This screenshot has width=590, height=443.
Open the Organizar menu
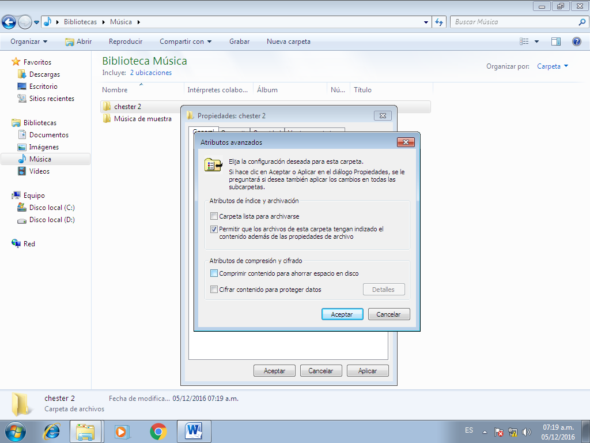(x=28, y=41)
